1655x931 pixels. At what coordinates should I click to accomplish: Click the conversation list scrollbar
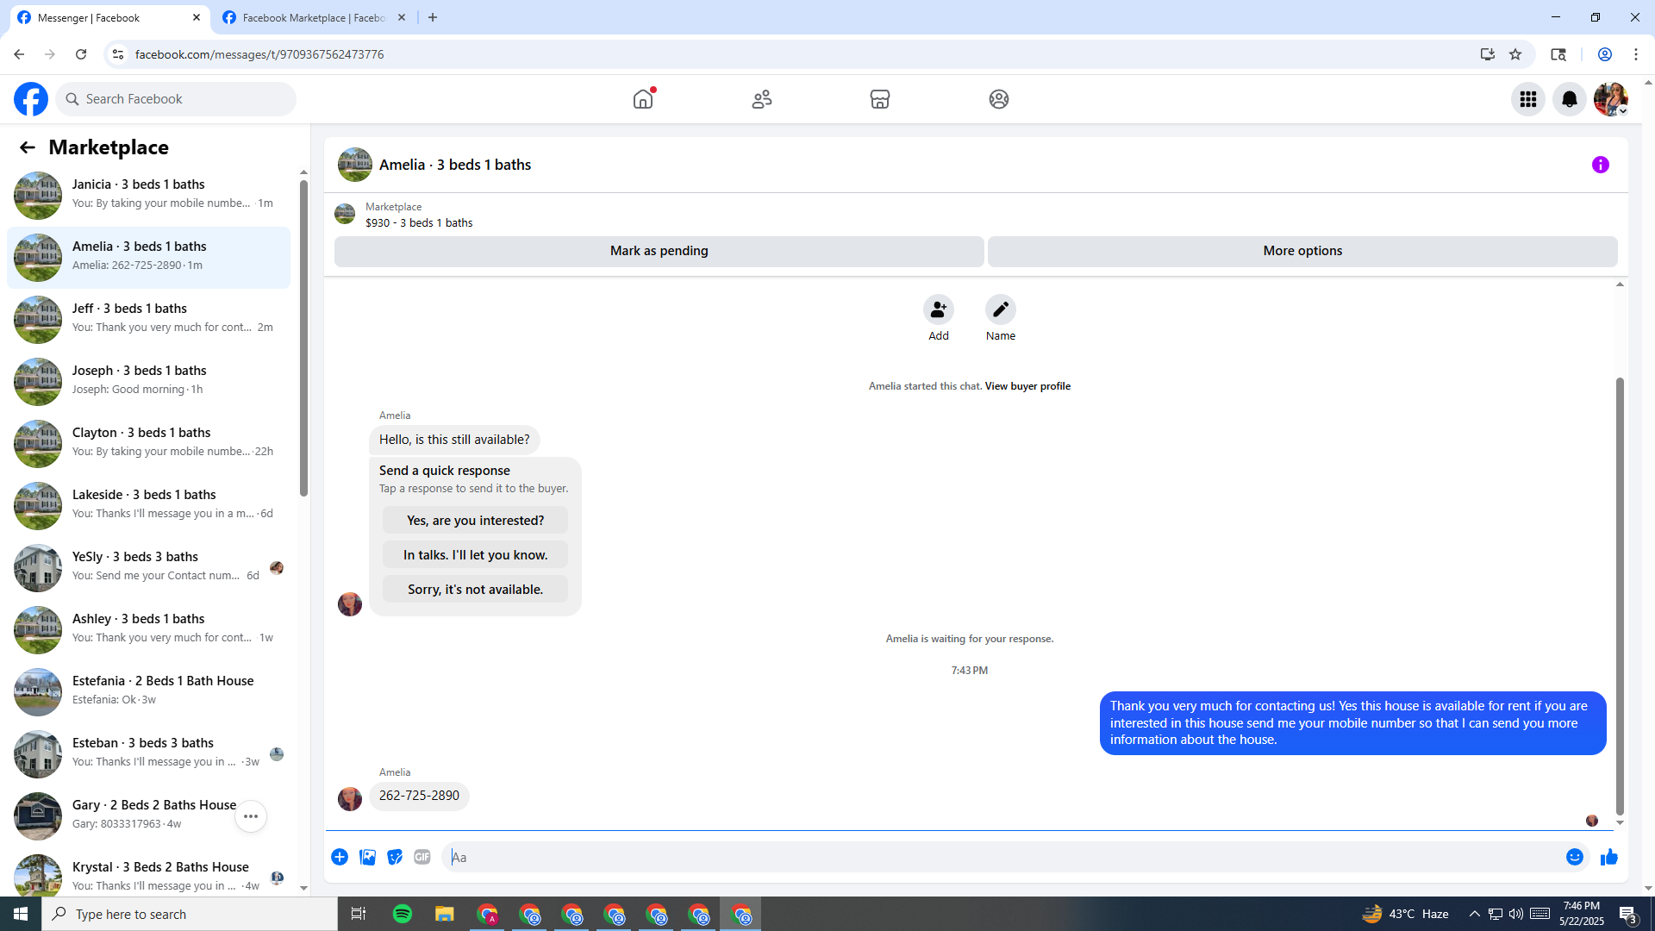303,338
